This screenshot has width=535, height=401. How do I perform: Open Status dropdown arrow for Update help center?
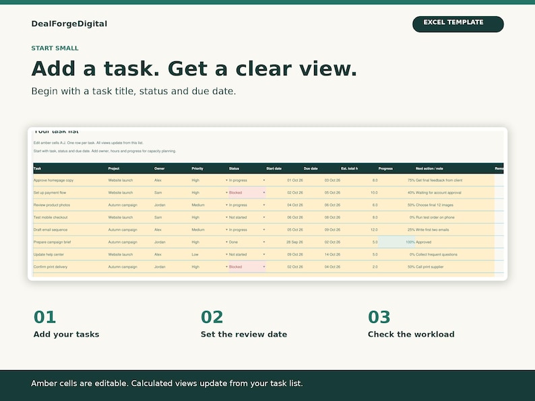point(263,254)
